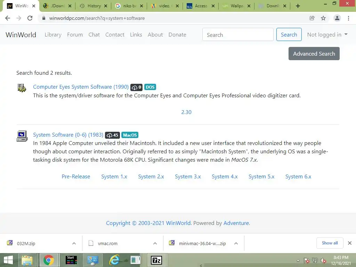Click the WinWorld site logo

click(21, 35)
